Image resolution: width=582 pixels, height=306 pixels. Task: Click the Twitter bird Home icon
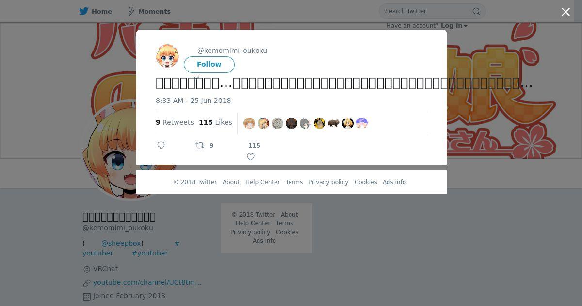(84, 11)
